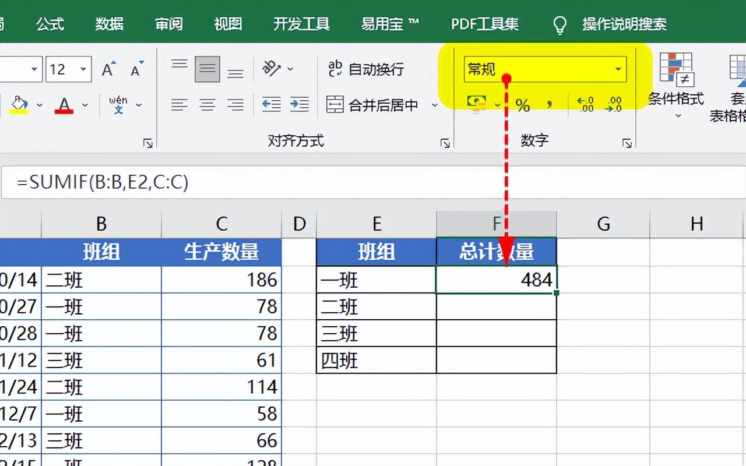Click the text orientation icon
The height and width of the screenshot is (466, 746).
click(x=272, y=69)
